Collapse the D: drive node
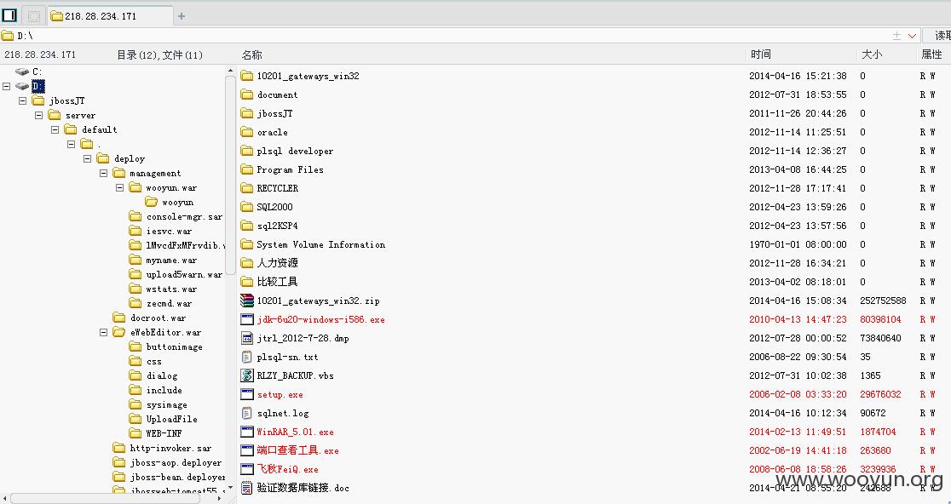 tap(7, 86)
